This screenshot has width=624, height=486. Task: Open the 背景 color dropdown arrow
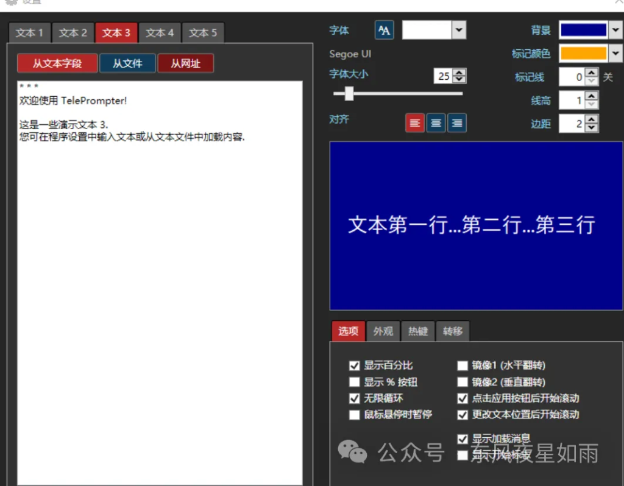[x=615, y=30]
